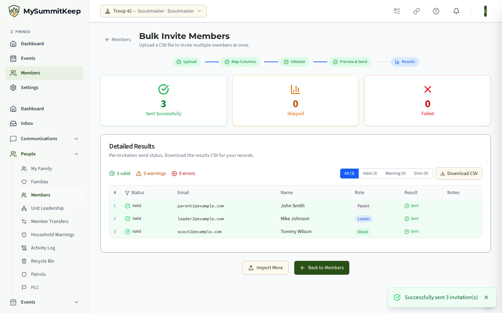Follow the Members back link

click(118, 40)
